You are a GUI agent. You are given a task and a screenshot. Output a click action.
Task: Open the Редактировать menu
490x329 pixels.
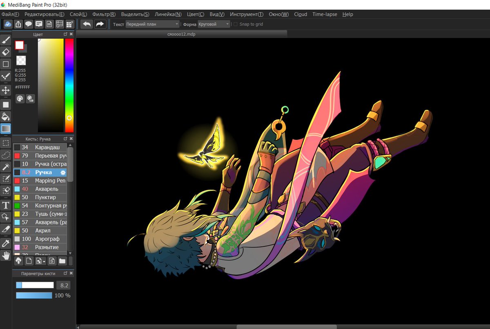coord(45,14)
